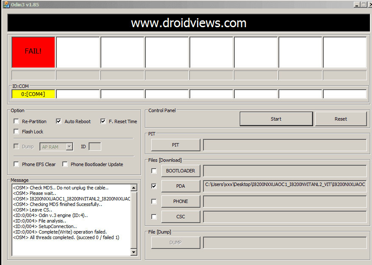This screenshot has height=265, width=372.
Task: Minimize the Odin3 window
Action: click(357, 5)
